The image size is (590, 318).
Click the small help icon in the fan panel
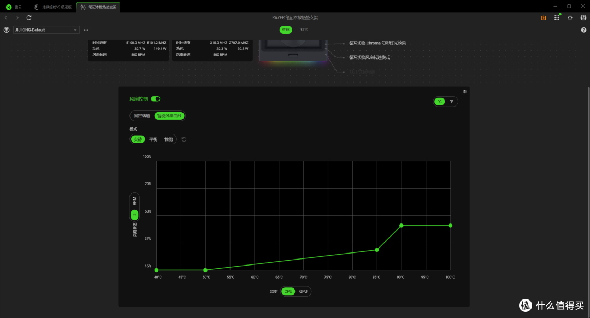pos(465,91)
